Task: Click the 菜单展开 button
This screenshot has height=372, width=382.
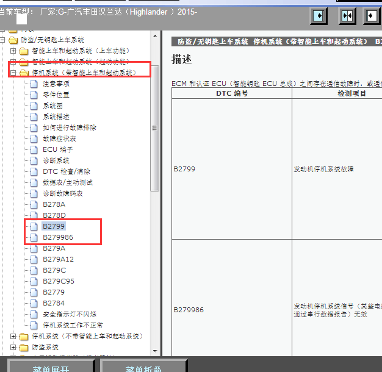Action: click(51, 366)
